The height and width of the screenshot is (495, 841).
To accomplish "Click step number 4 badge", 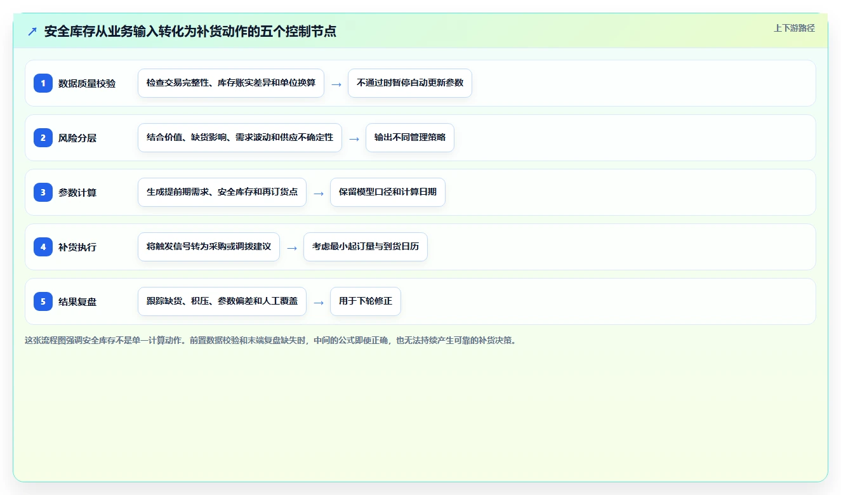I will (43, 247).
